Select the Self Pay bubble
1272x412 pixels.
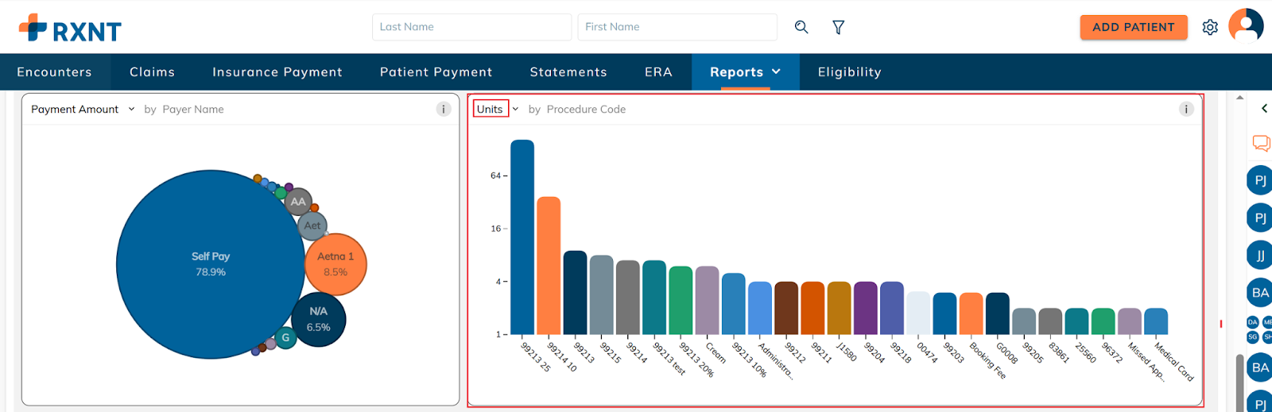[210, 264]
